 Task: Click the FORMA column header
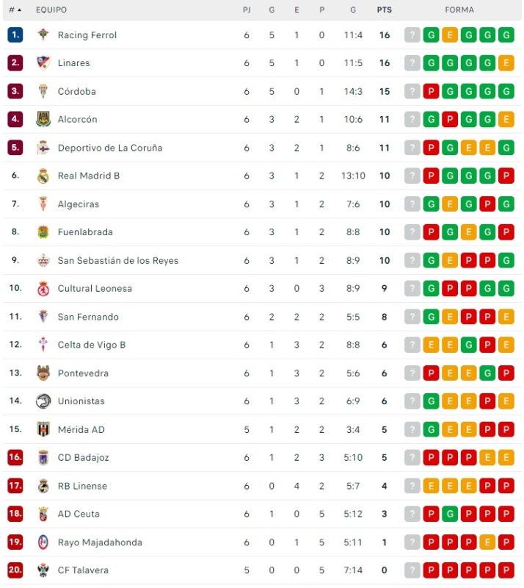coord(459,10)
